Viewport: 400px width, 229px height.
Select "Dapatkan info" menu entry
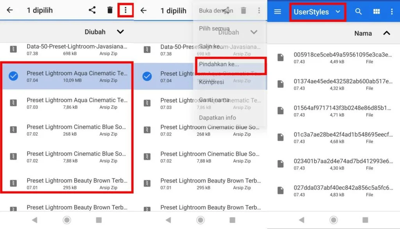click(x=217, y=117)
